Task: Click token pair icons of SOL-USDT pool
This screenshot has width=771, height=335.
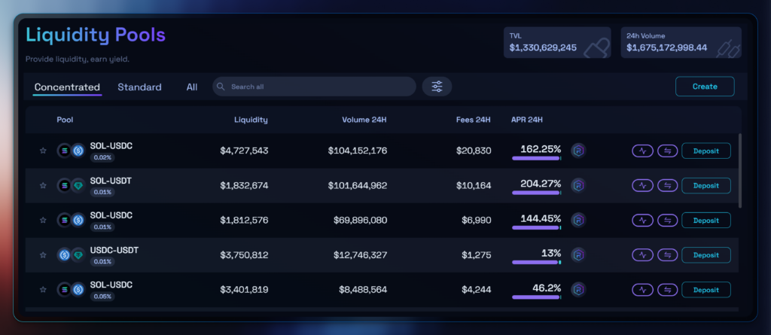Action: pyautogui.click(x=72, y=185)
